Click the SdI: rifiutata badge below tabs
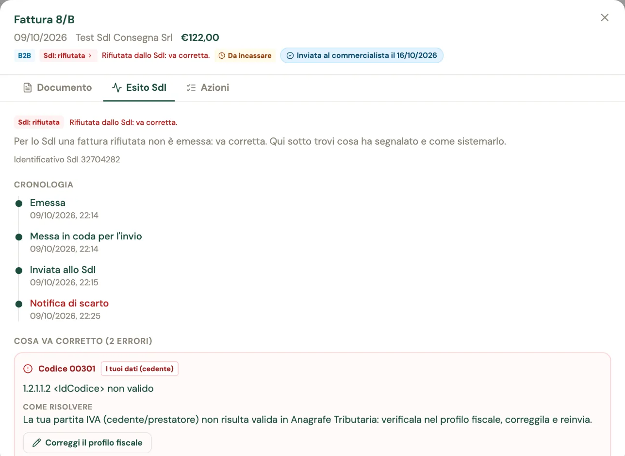The width and height of the screenshot is (625, 456). pyautogui.click(x=39, y=122)
